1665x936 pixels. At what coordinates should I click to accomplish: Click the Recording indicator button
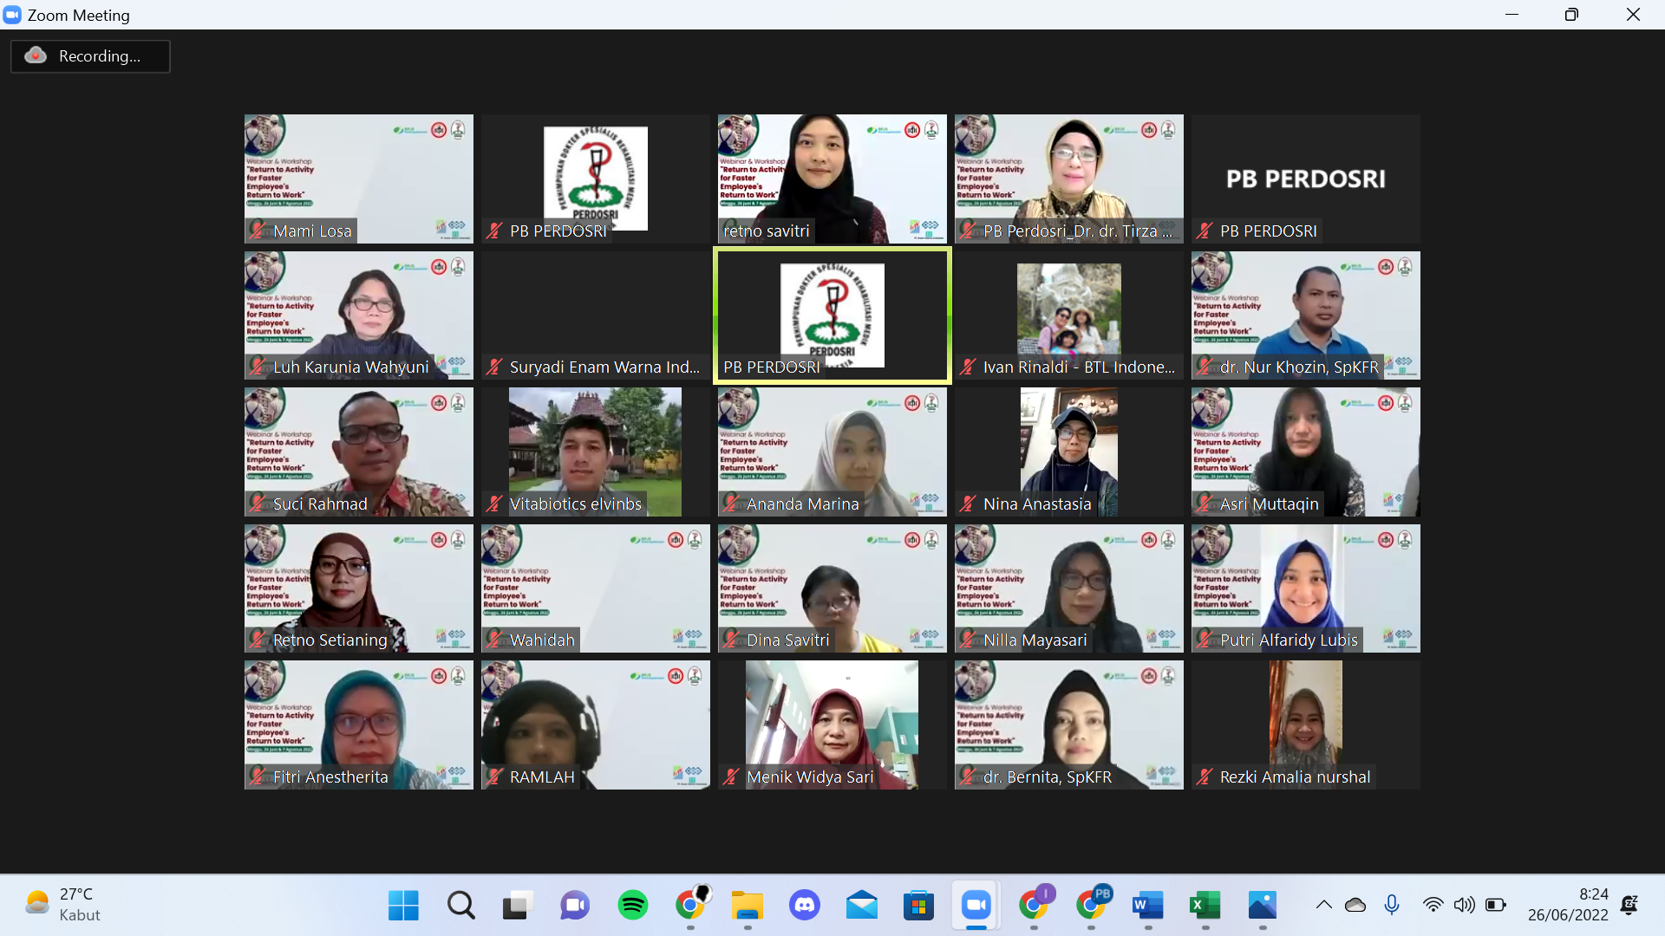pyautogui.click(x=90, y=56)
